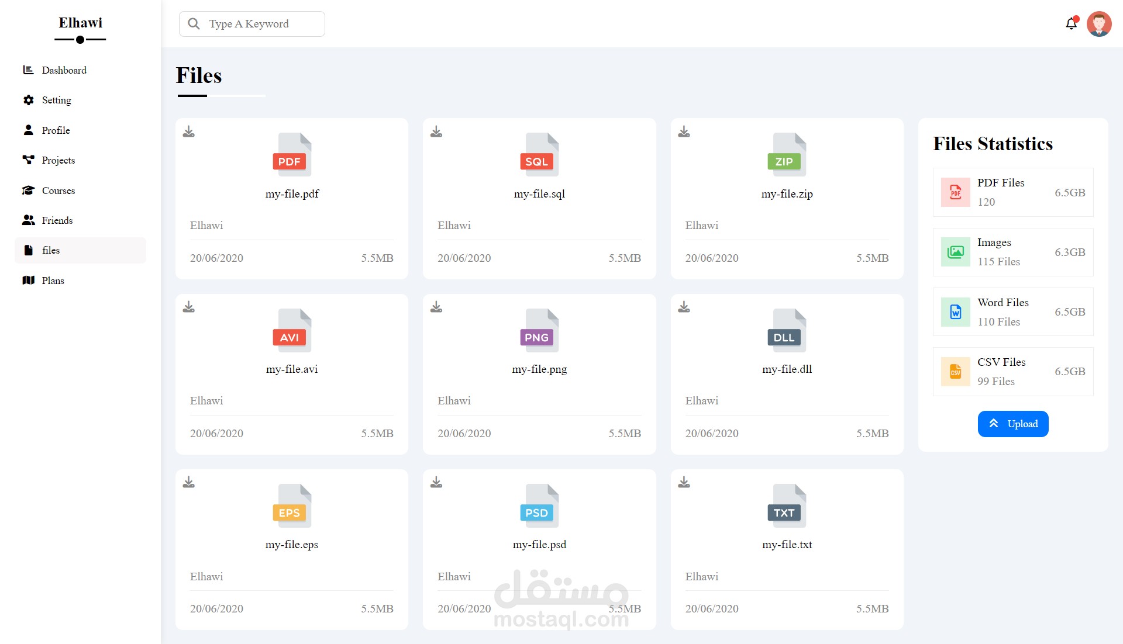This screenshot has height=644, width=1123.
Task: Open Dashboard in the sidebar
Action: [64, 70]
